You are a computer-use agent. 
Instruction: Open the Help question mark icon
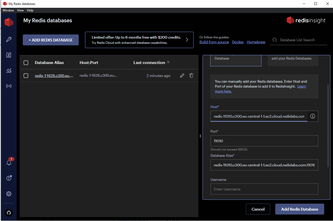pos(9,178)
